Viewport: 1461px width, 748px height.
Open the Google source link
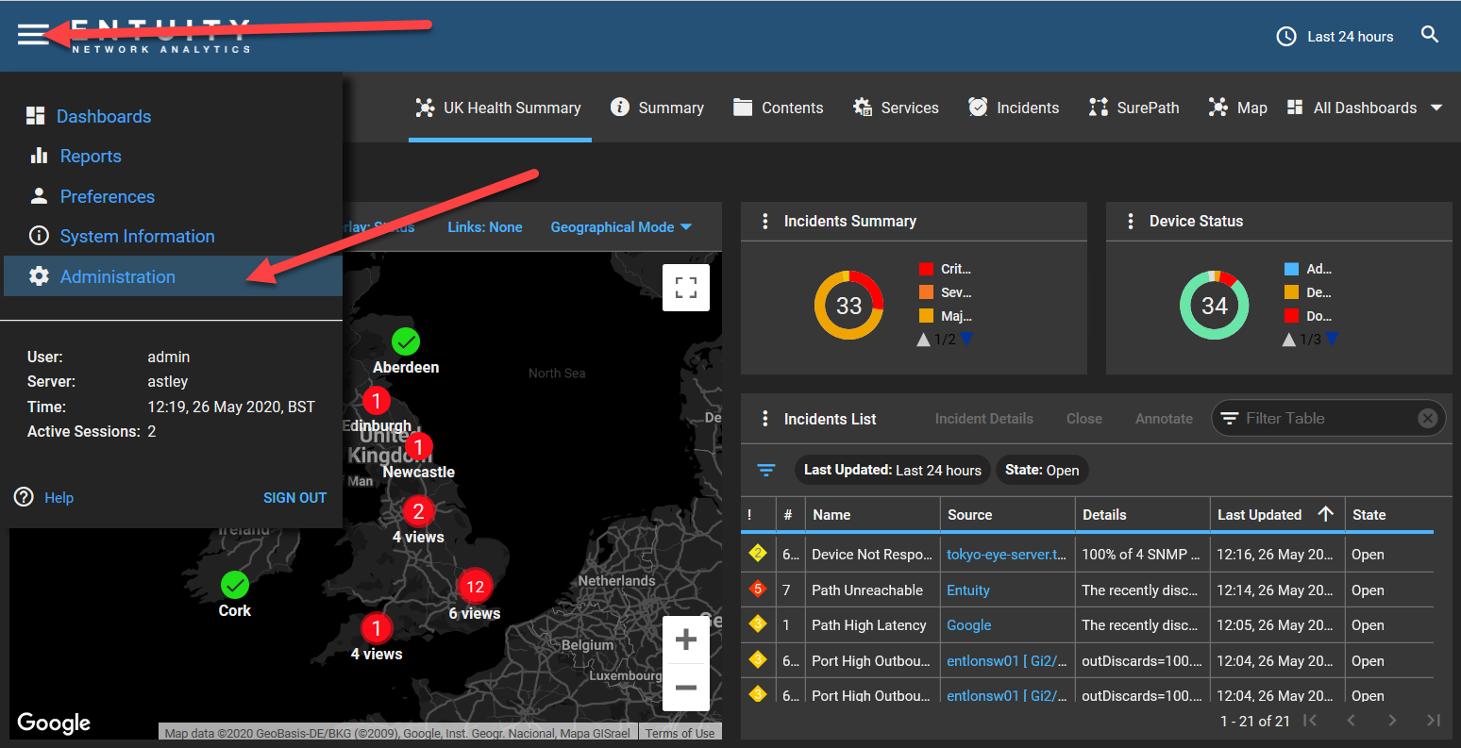point(969,625)
